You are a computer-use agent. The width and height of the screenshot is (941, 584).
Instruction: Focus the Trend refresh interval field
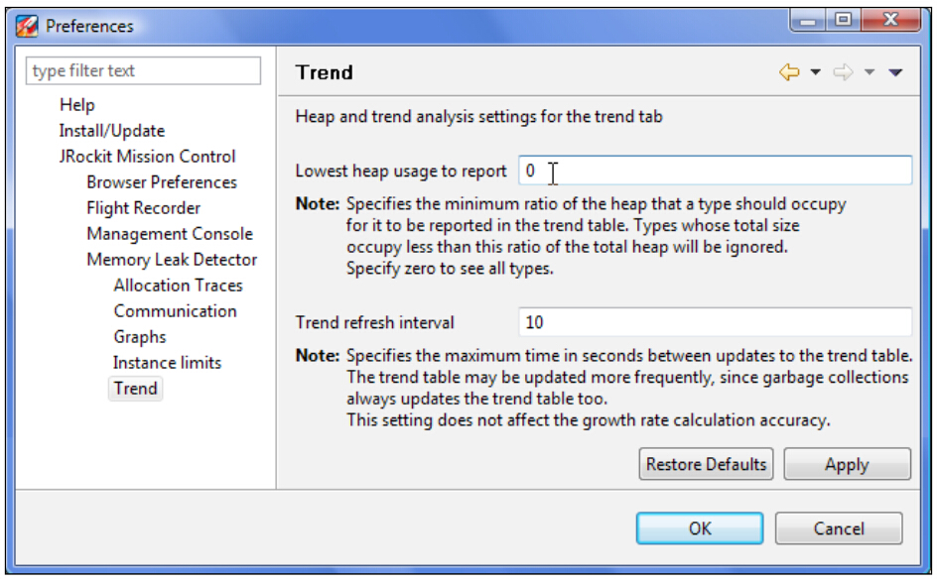click(x=715, y=322)
